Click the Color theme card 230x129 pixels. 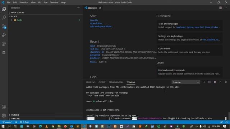(x=189, y=50)
